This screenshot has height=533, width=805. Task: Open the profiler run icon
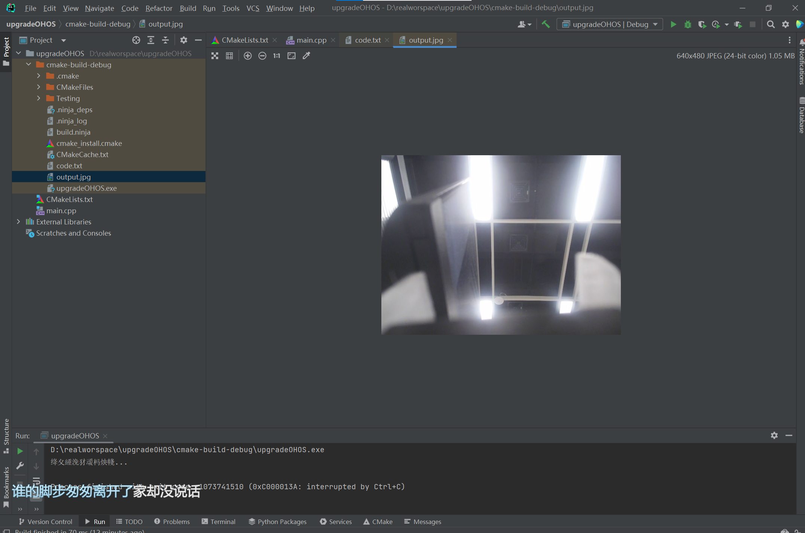click(x=716, y=24)
